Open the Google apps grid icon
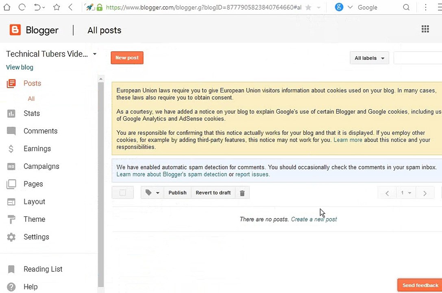Viewport: 442px width, 293px height. 425,29
